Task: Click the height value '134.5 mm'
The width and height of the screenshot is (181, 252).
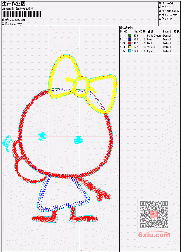Action: tap(173, 11)
